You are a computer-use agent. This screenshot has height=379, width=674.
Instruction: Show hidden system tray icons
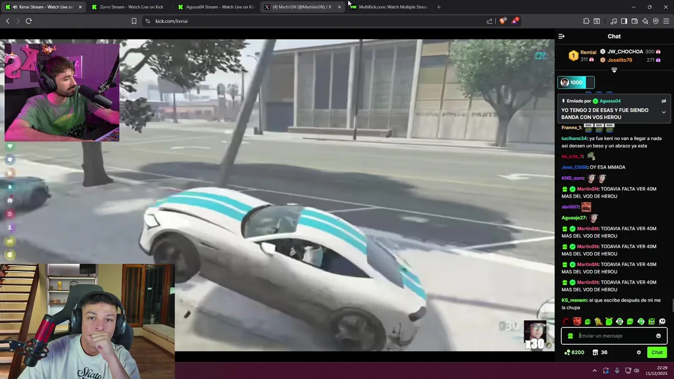click(594, 371)
